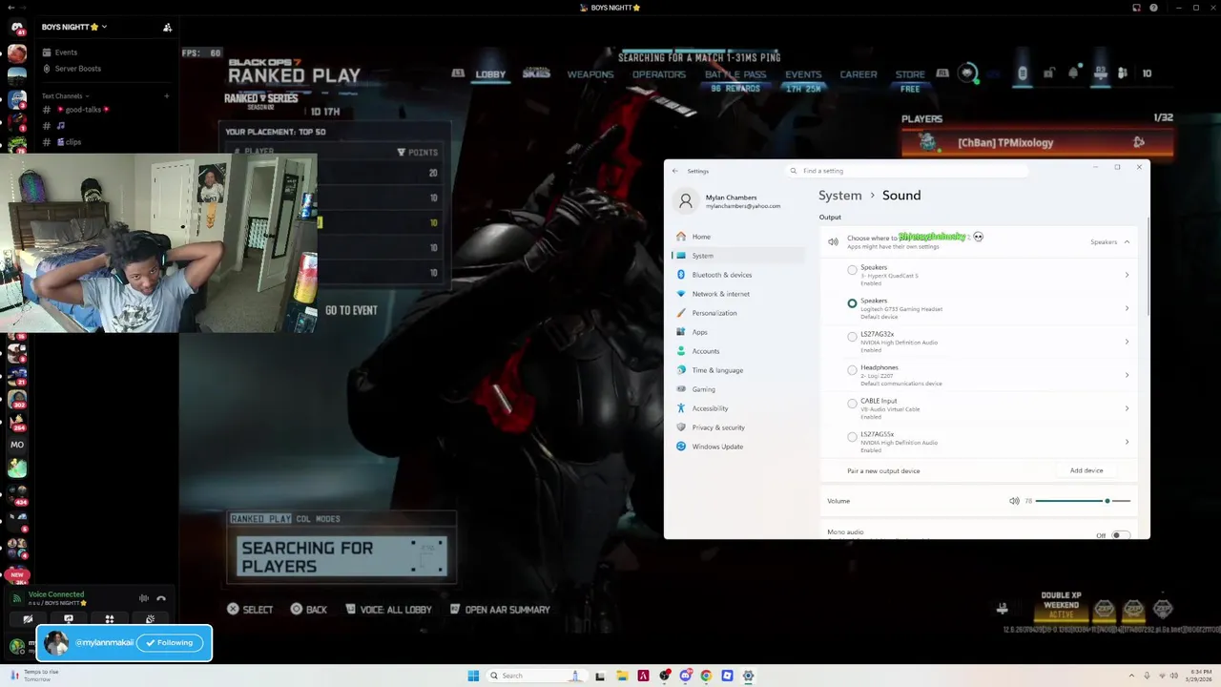Click invite people icon in Discord header
The width and height of the screenshot is (1221, 687).
168,28
